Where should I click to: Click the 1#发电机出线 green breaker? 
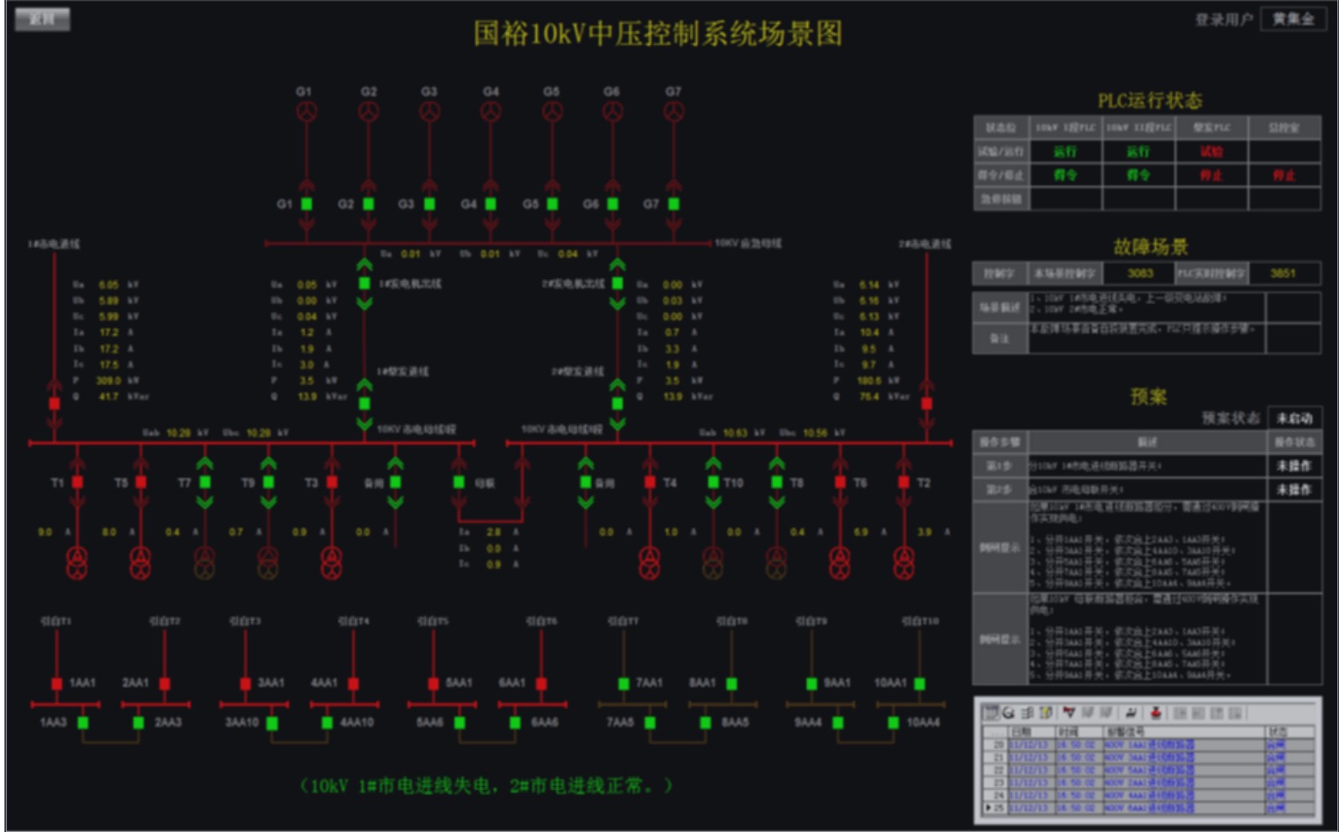pos(364,284)
